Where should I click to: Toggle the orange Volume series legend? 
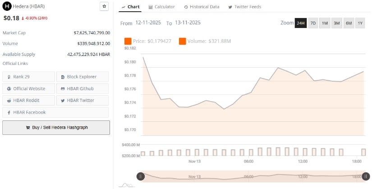coord(183,41)
